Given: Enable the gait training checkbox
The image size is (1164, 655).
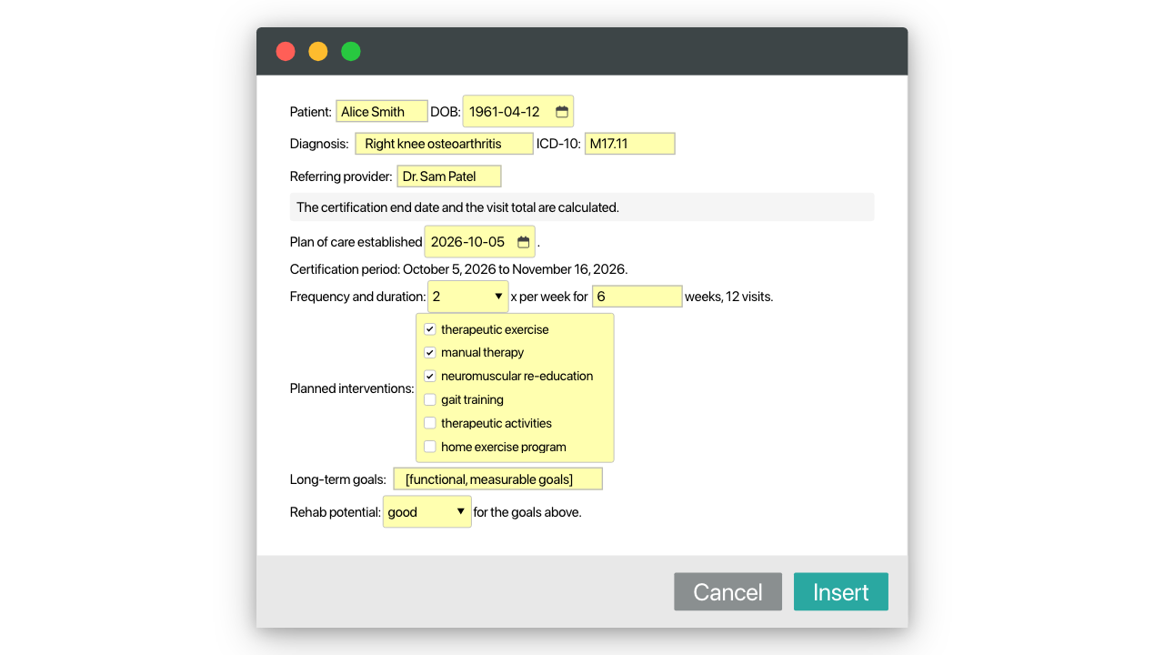Looking at the screenshot, I should click(x=430, y=399).
